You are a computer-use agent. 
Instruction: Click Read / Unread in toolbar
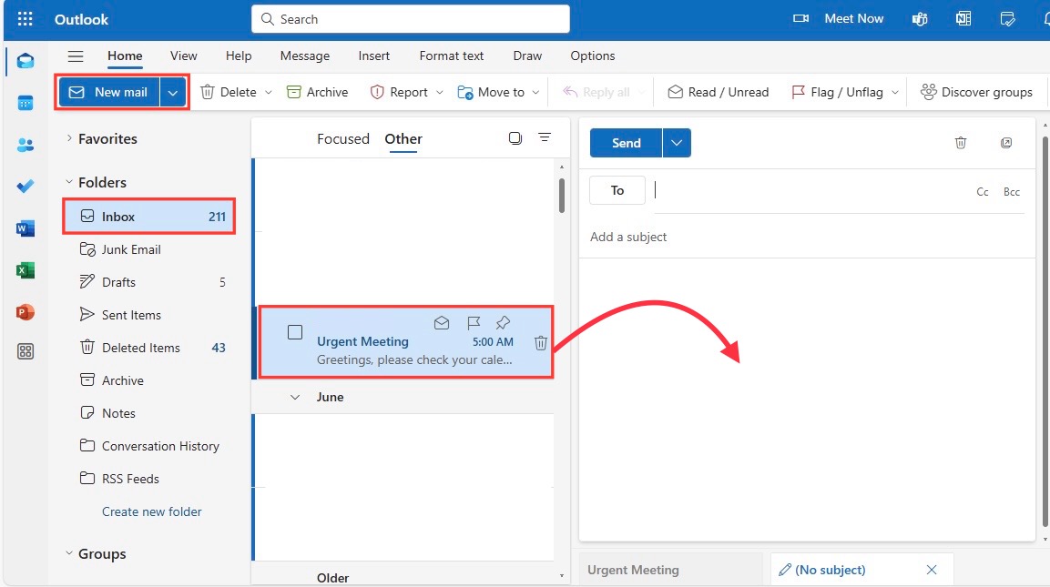pos(719,92)
